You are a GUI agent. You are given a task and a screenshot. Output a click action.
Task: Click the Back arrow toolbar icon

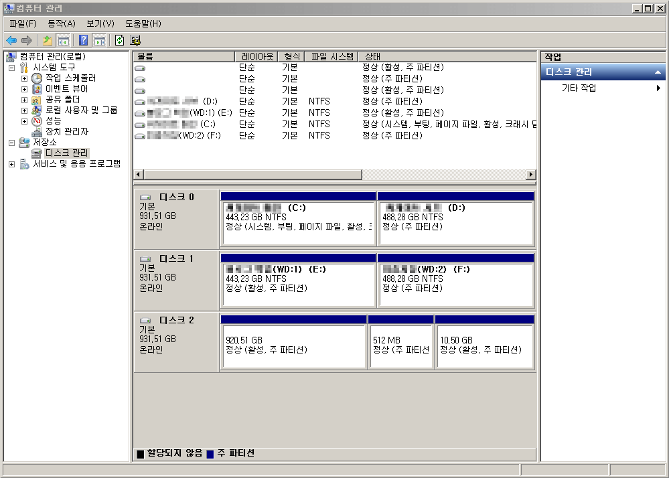(11, 41)
